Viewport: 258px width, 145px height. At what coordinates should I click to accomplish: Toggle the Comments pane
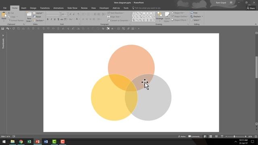(194, 137)
